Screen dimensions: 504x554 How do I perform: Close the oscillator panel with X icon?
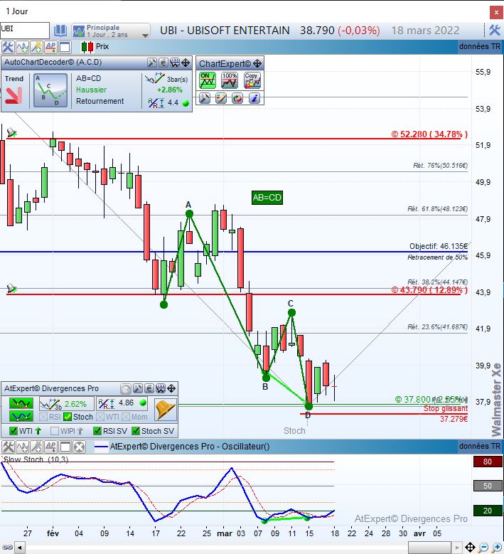80,447
